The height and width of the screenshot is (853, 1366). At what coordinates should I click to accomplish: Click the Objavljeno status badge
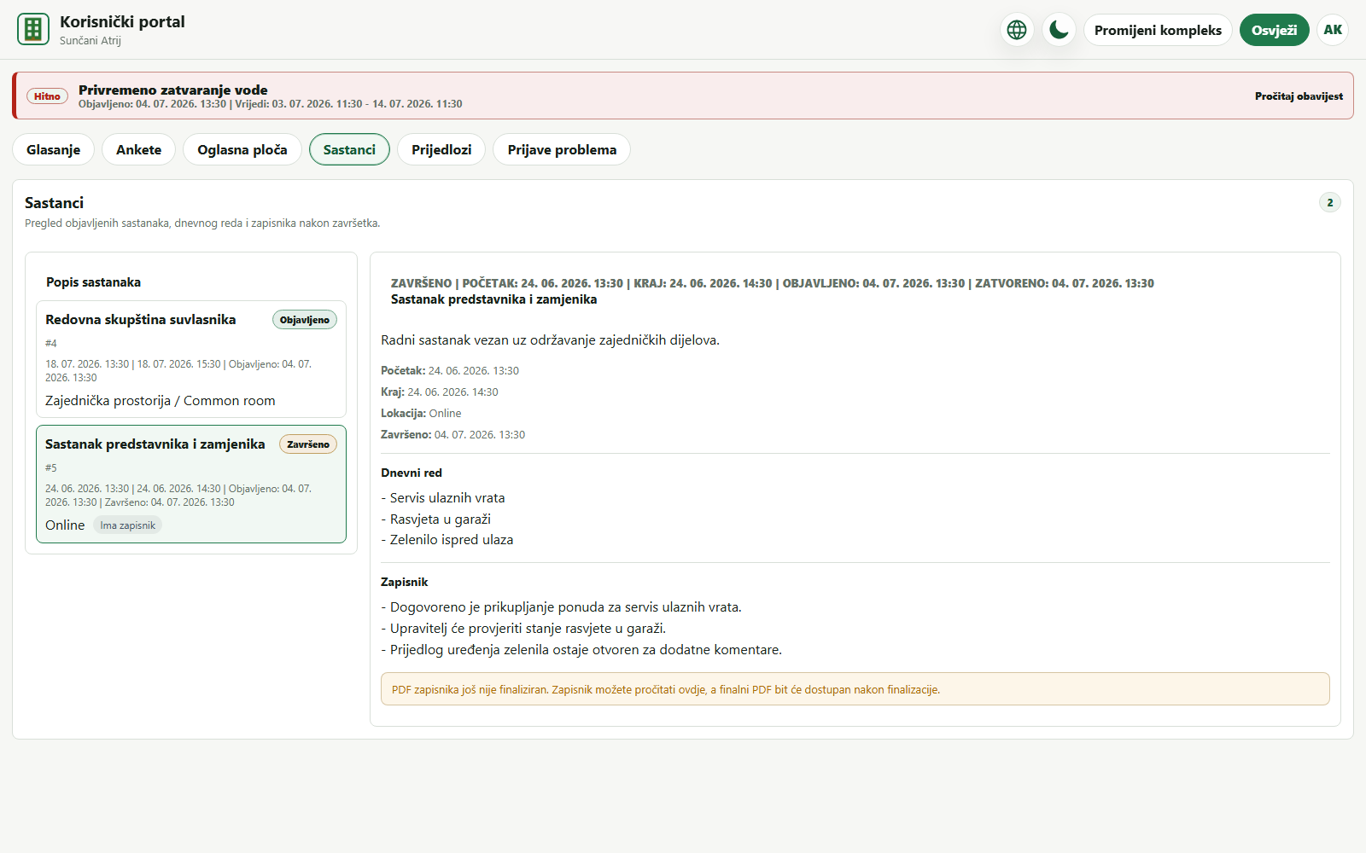(305, 320)
